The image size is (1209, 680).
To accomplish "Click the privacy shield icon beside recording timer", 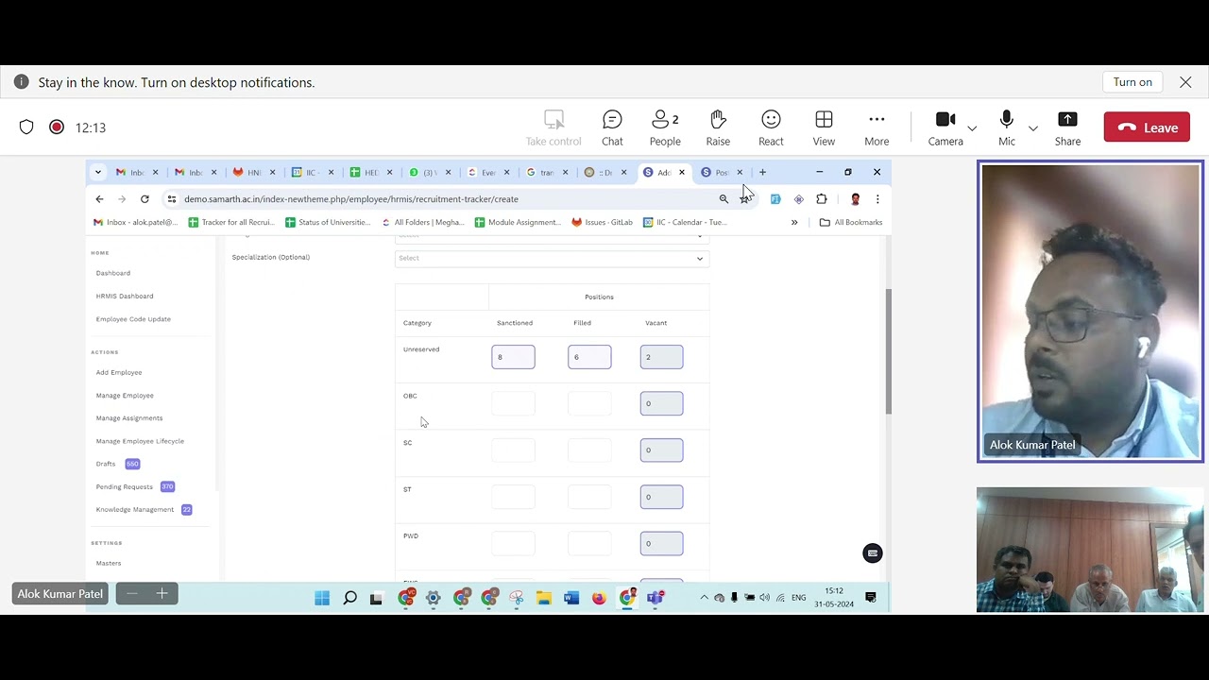I will [x=26, y=127].
